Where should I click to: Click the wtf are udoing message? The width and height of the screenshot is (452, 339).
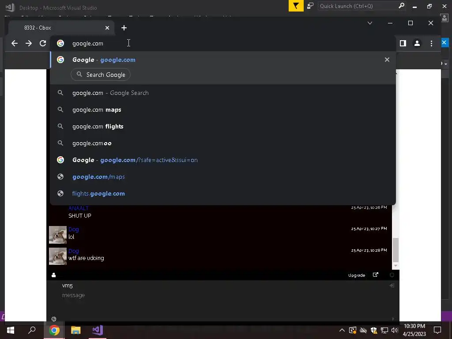click(x=86, y=258)
